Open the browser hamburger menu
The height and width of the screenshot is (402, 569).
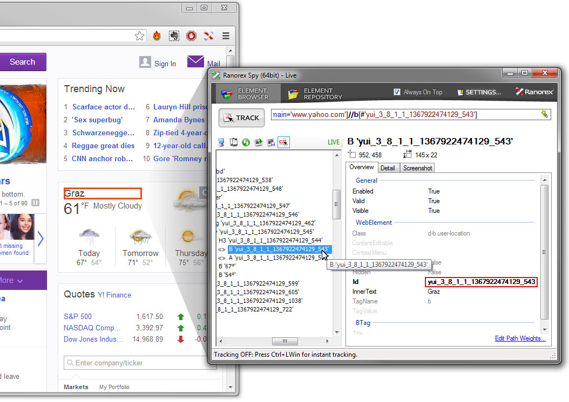click(x=226, y=36)
